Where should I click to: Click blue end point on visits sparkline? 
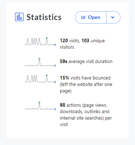tap(55, 45)
